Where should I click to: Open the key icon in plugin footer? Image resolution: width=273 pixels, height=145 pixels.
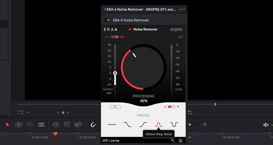tap(173, 140)
